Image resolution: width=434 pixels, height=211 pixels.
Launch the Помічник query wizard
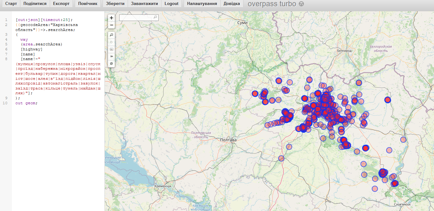[88, 4]
